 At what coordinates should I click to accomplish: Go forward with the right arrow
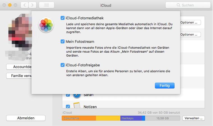(x=33, y=5)
